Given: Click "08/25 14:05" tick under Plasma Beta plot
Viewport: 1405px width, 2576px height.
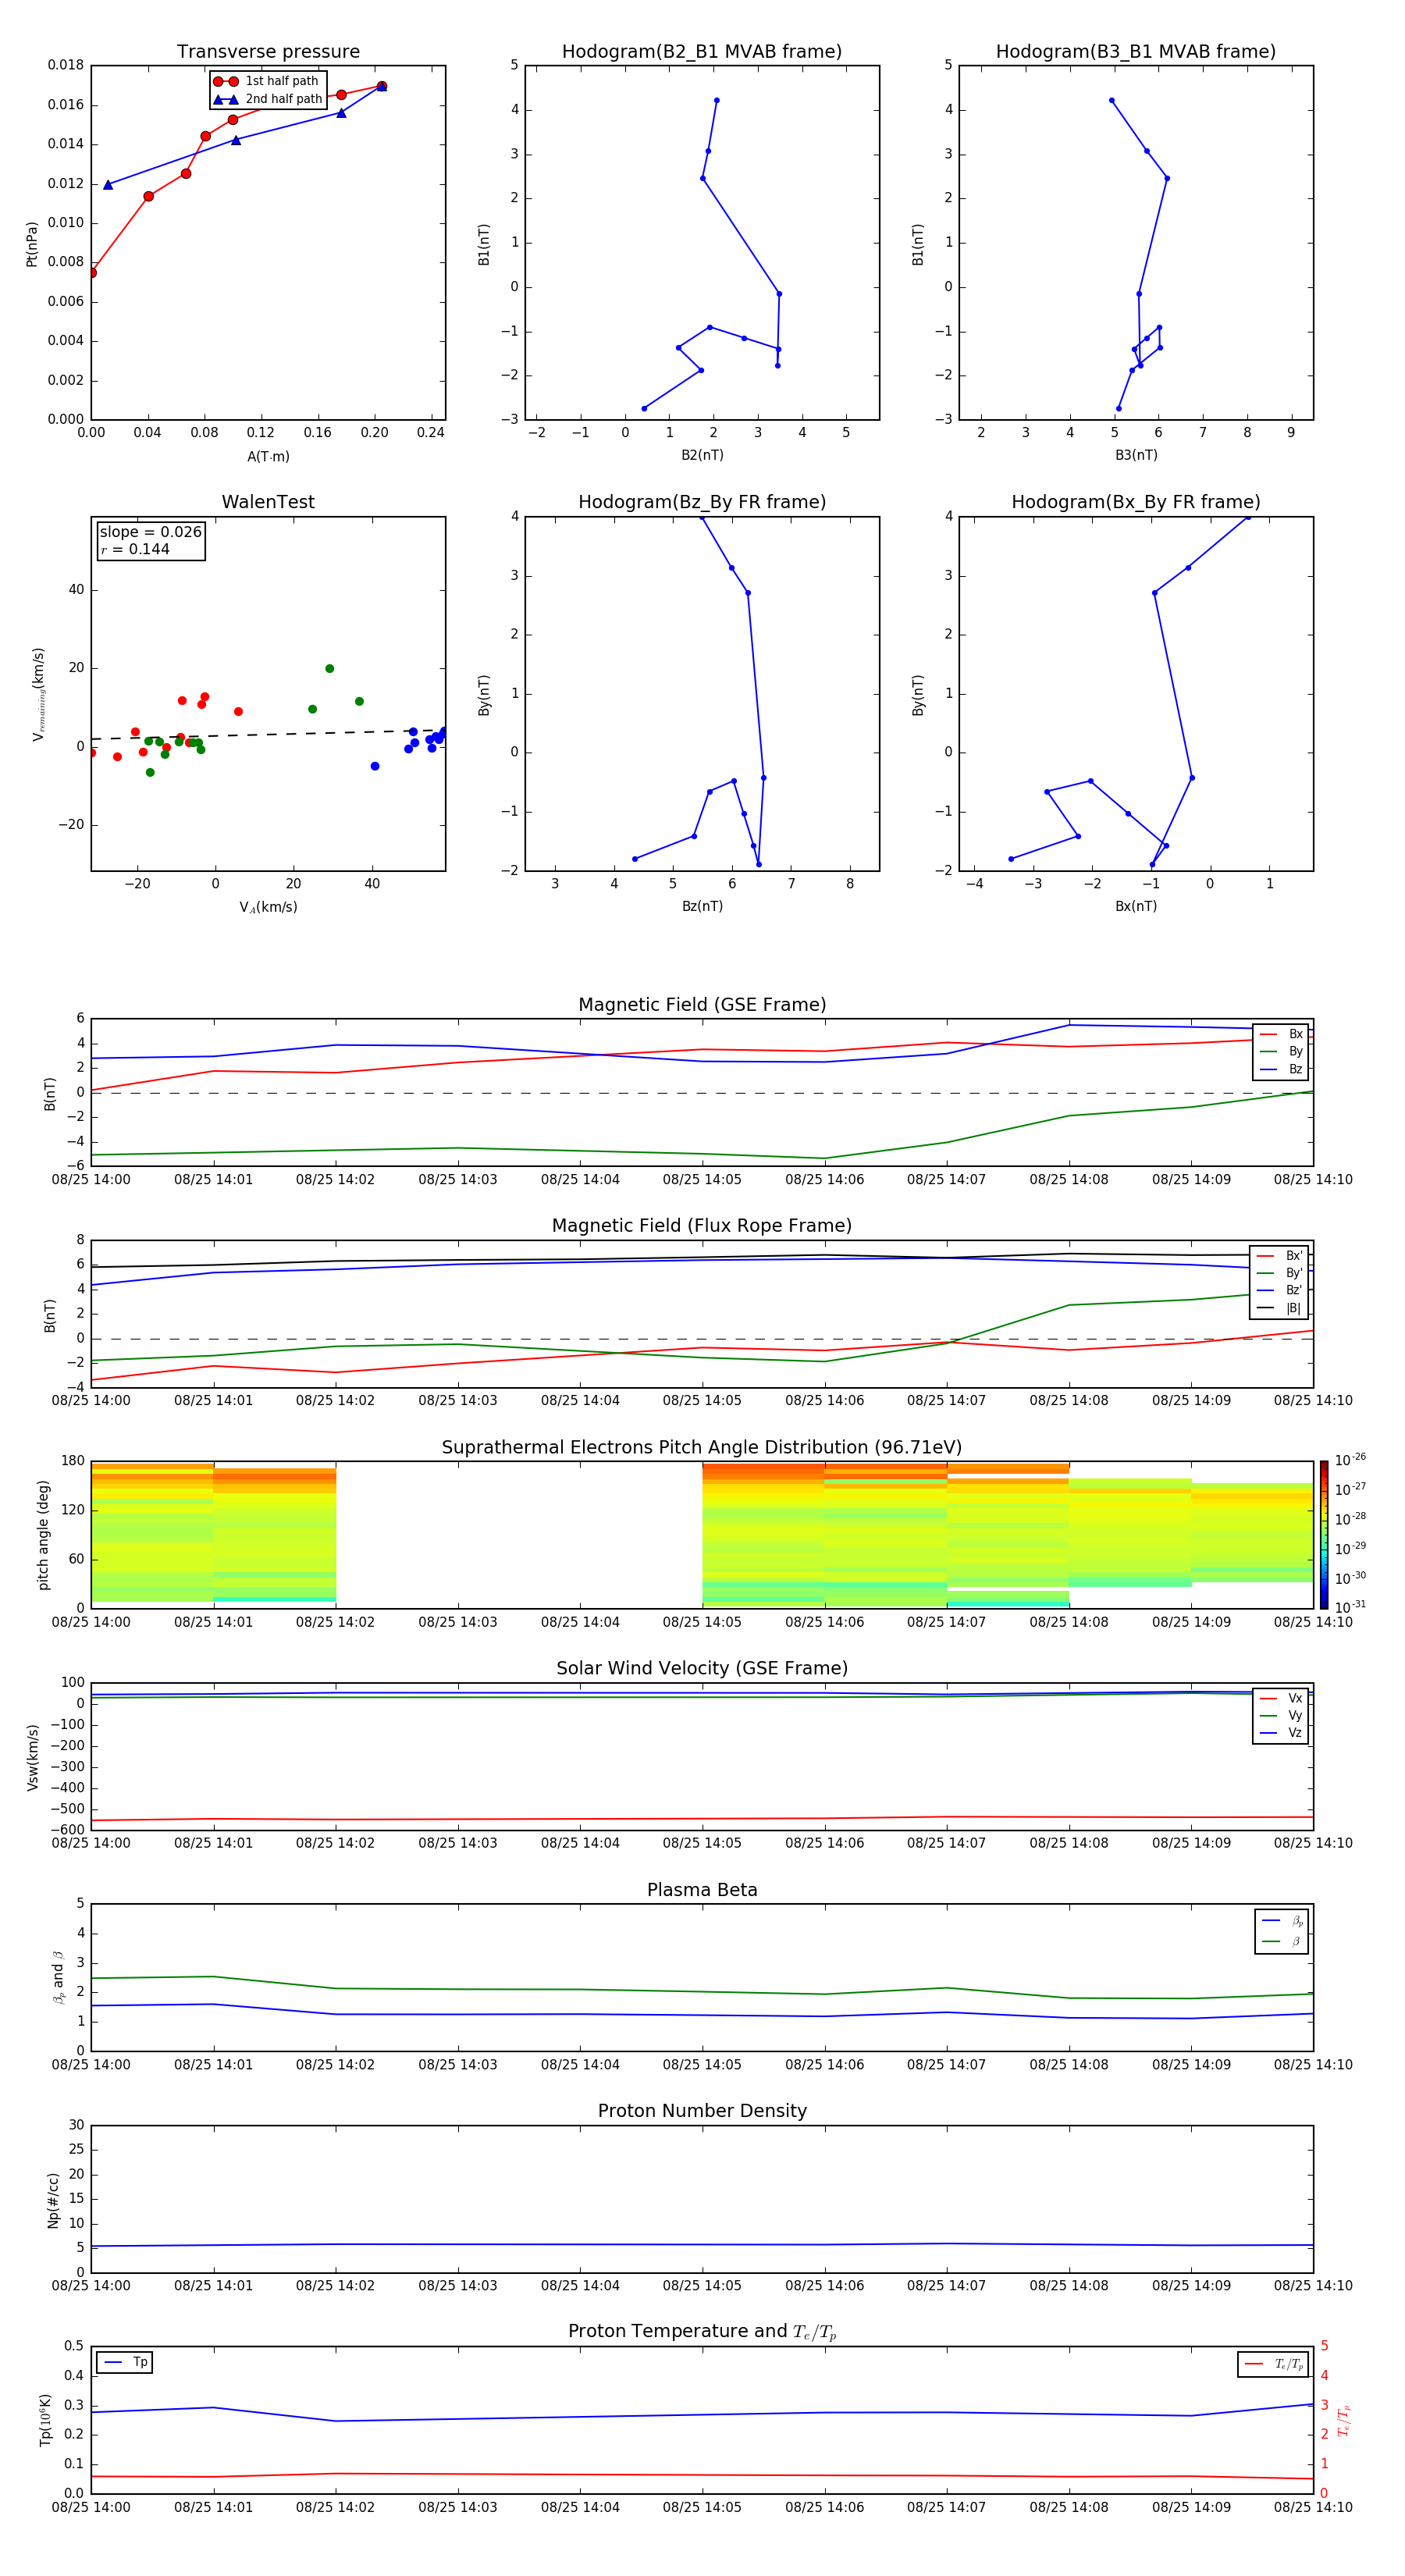Looking at the screenshot, I should click(x=702, y=2065).
